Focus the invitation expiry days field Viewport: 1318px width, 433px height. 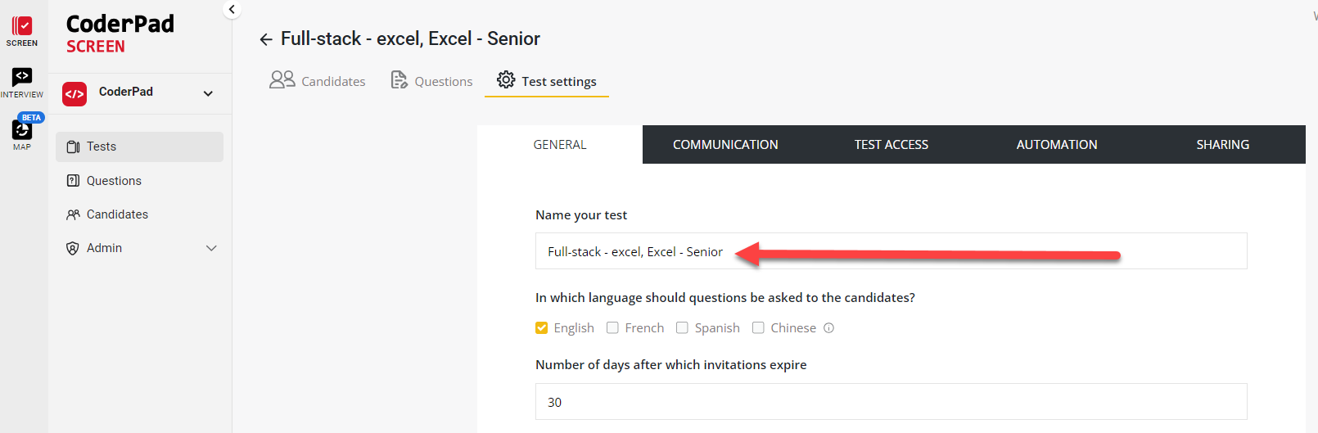[891, 402]
